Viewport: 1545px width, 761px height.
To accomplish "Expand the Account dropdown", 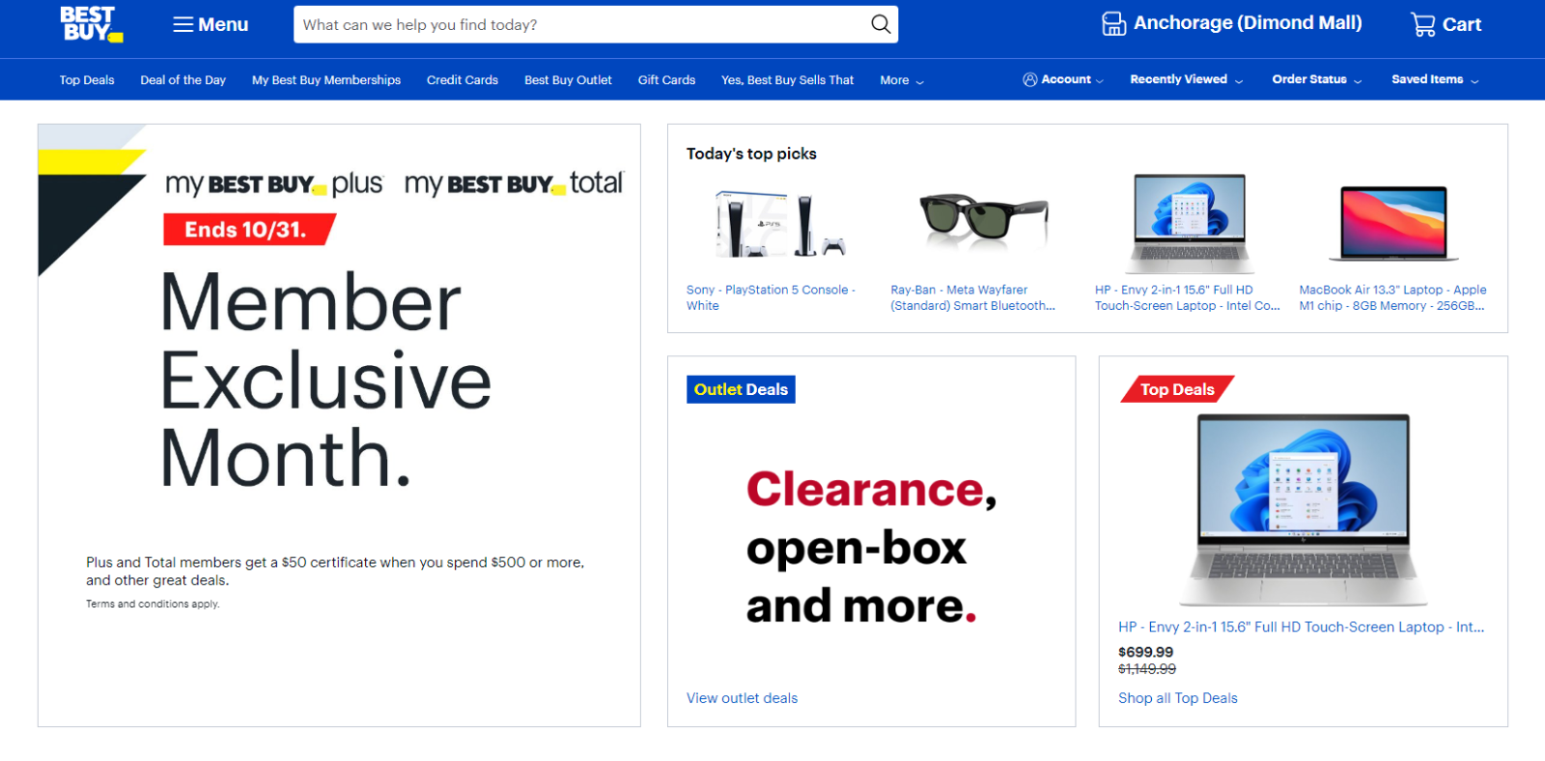I will [1063, 80].
